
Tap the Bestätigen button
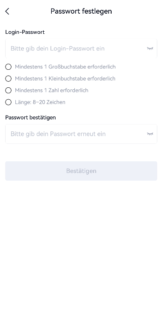click(x=81, y=171)
